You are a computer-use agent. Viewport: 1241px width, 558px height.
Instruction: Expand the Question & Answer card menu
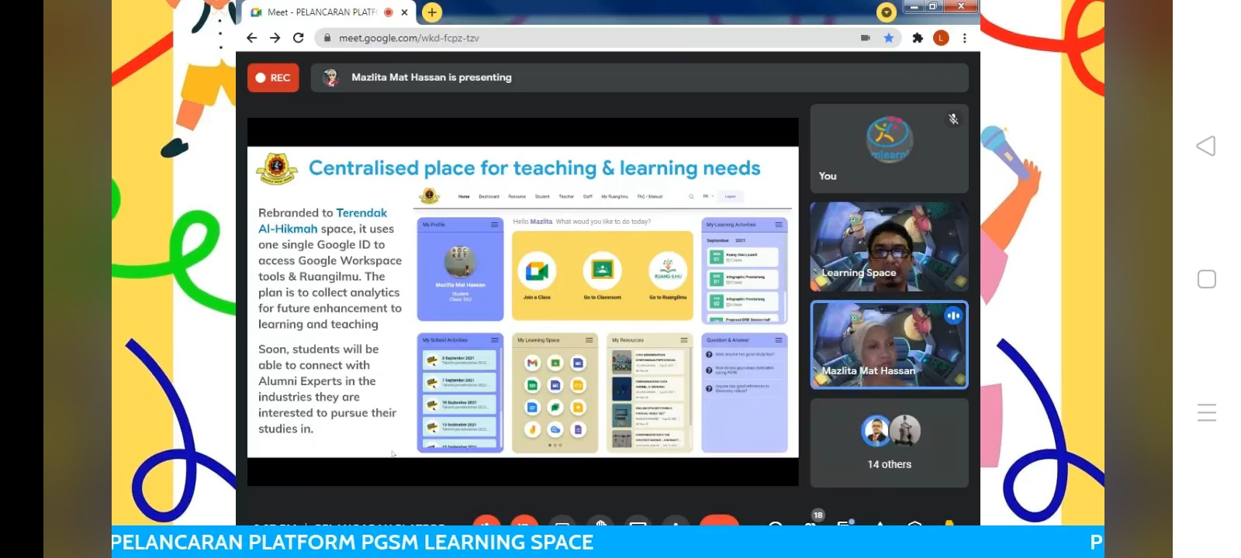(x=779, y=340)
